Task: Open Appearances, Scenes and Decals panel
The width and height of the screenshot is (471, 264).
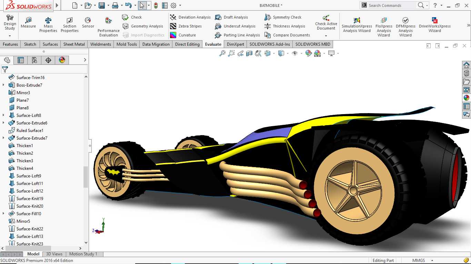Action: tap(467, 98)
